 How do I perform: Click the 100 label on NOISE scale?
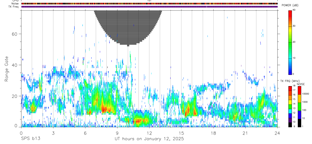(x=304, y=110)
